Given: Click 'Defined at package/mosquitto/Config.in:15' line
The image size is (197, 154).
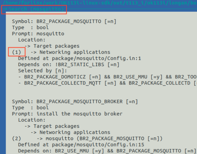Looking at the screenshot, I should point(81,145).
